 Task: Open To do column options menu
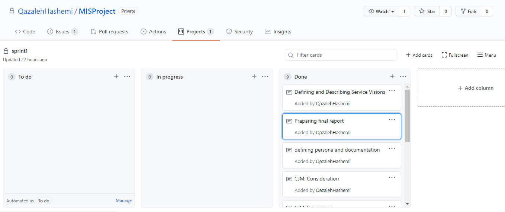click(x=127, y=76)
